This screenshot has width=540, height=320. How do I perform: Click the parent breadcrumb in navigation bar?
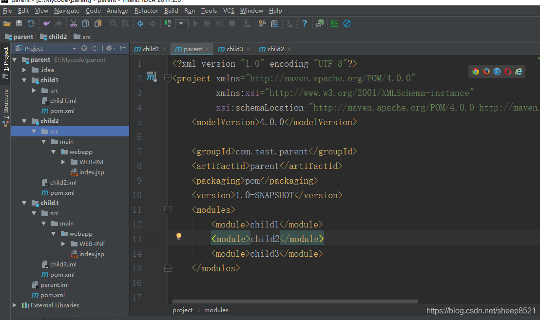19,37
